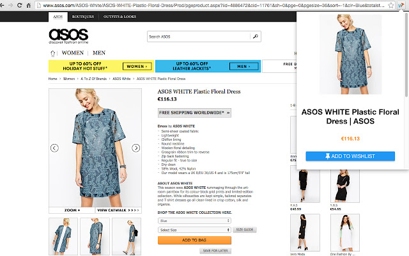Open the Y.A.S black dress priced €40.99
This screenshot has width=409, height=256.
coord(305,186)
